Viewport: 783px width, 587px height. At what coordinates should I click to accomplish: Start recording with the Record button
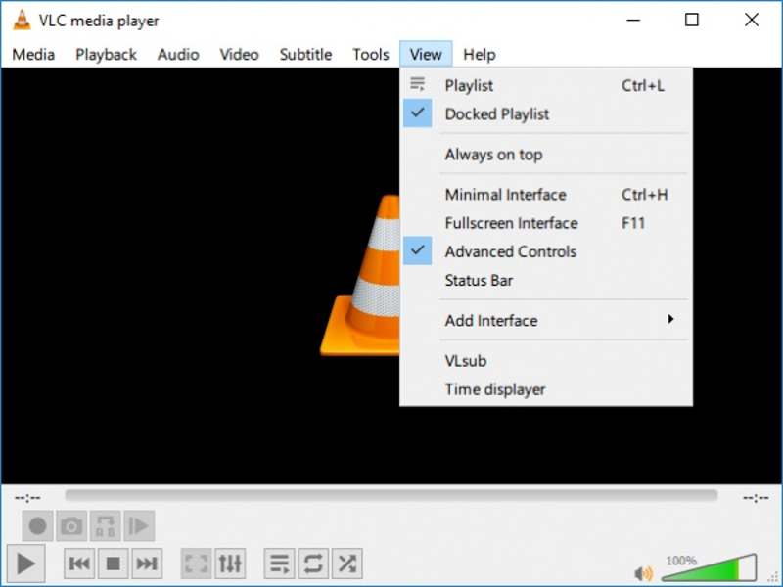[36, 525]
